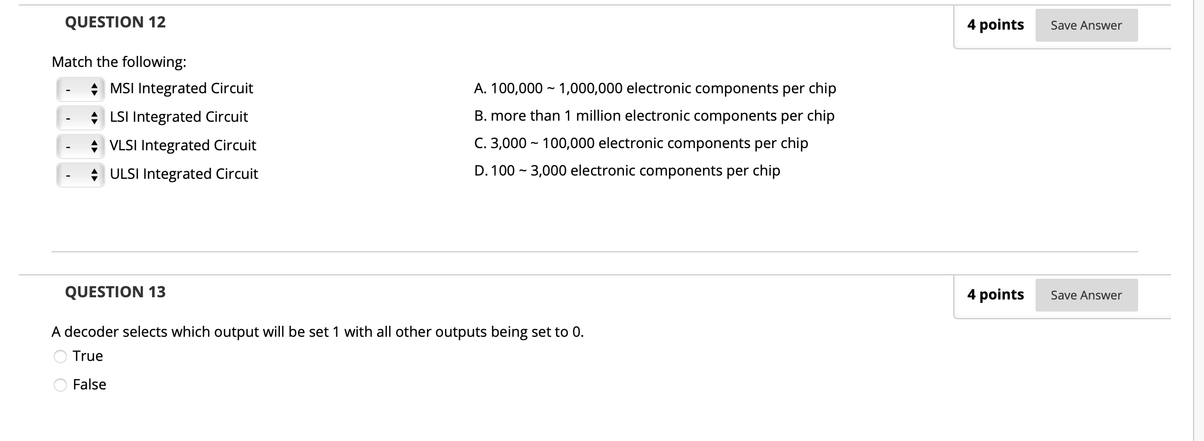Click the Match the following prompt

click(119, 61)
